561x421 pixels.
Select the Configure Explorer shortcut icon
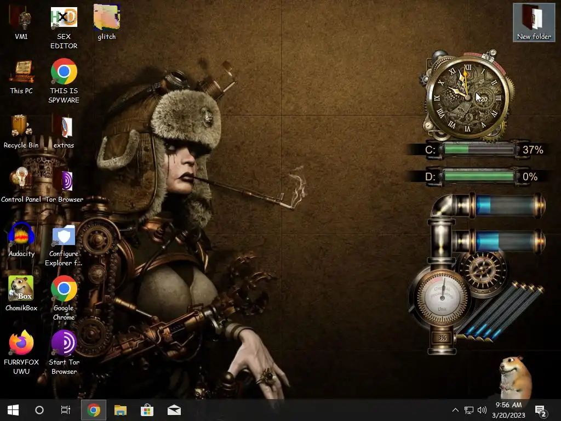click(x=64, y=246)
